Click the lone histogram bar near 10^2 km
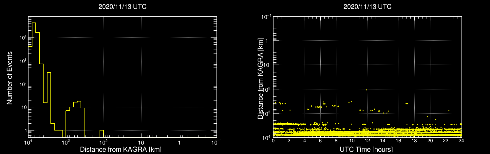 [102, 133]
